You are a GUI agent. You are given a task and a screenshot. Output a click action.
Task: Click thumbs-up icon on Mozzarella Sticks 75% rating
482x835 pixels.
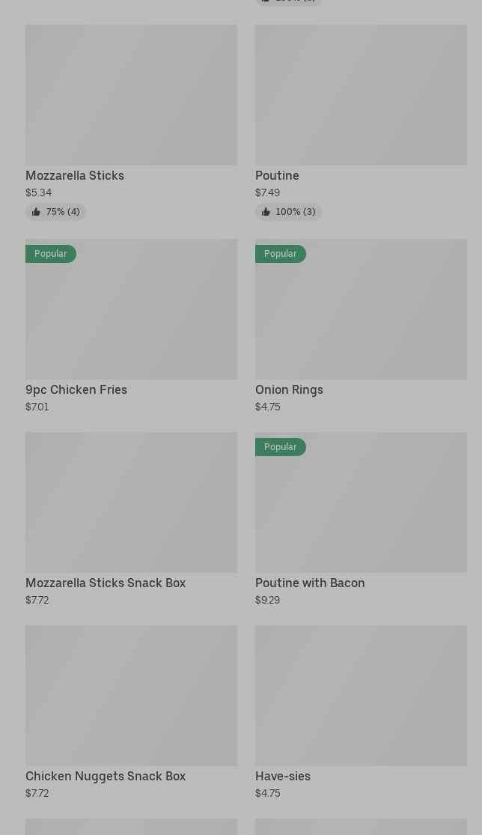coord(36,212)
